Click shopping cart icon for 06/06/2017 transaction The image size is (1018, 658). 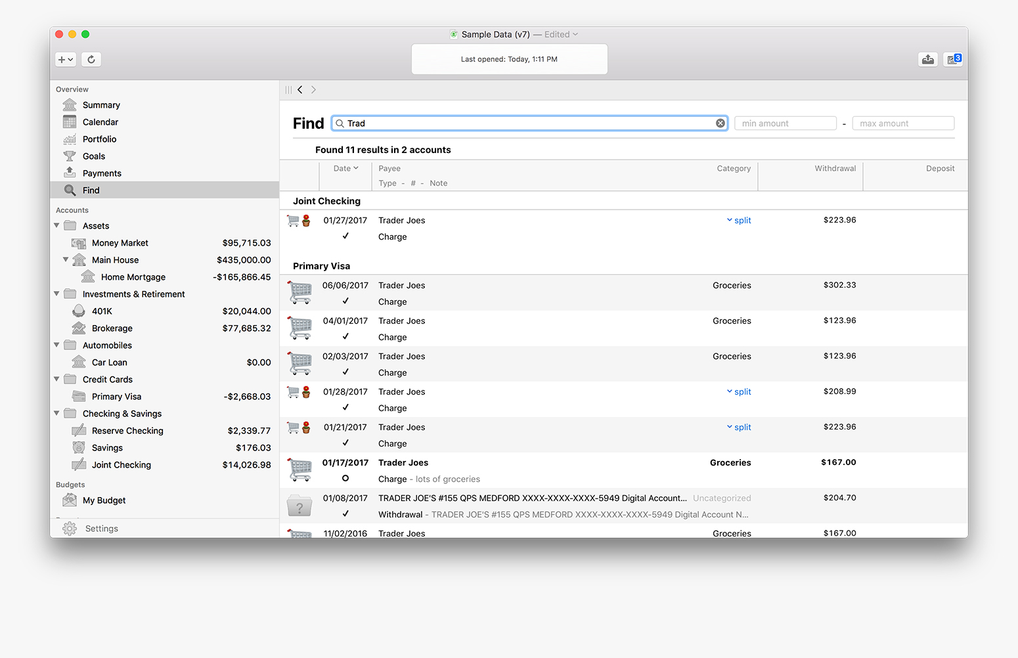(300, 292)
